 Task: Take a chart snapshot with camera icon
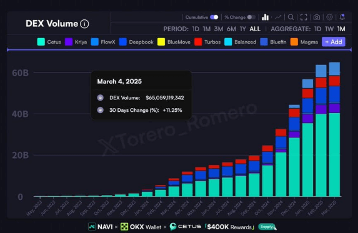(x=316, y=17)
